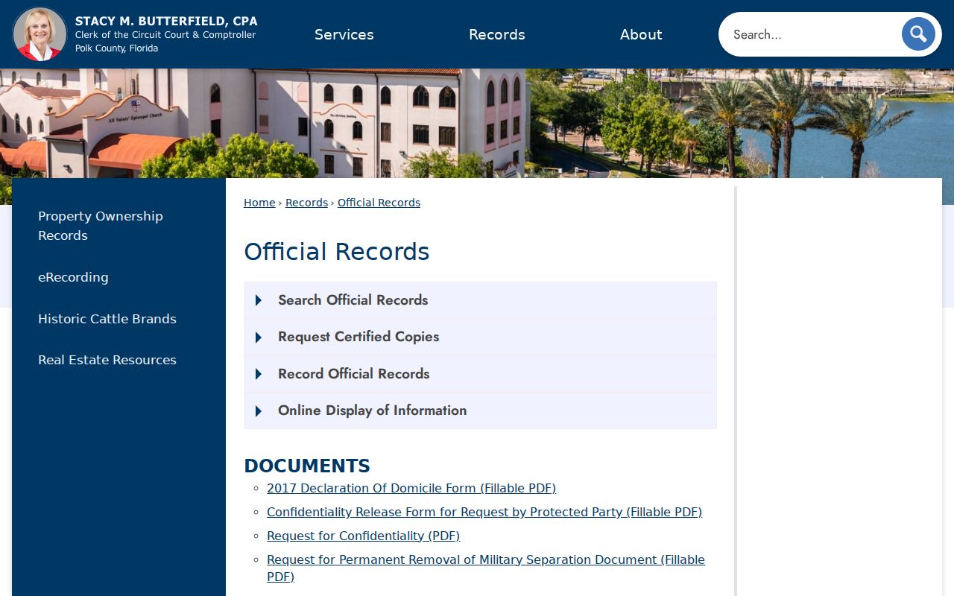The image size is (954, 596).
Task: Open Request for Confidentiality PDF
Action: pos(363,536)
